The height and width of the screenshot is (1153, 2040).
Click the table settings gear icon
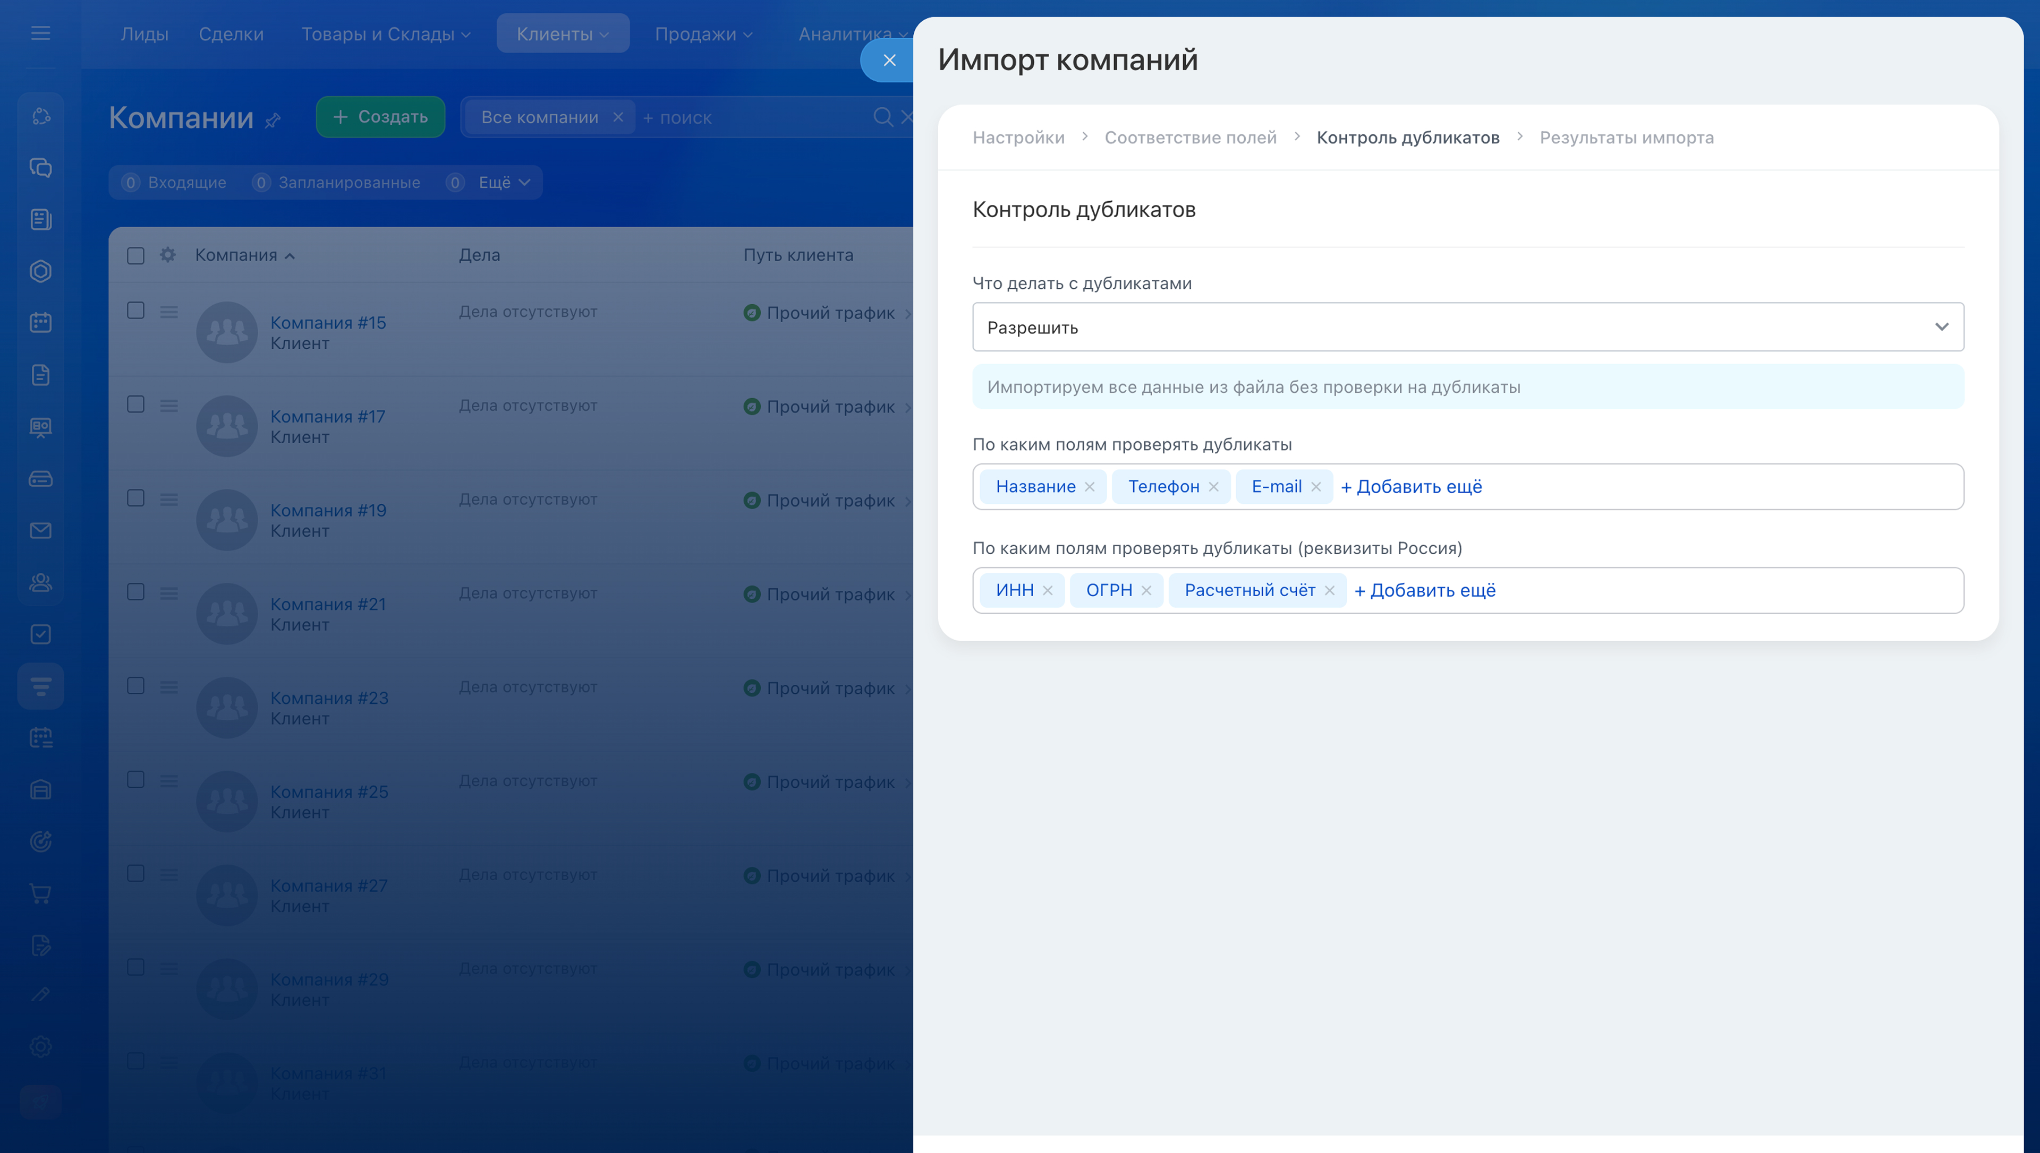click(167, 255)
